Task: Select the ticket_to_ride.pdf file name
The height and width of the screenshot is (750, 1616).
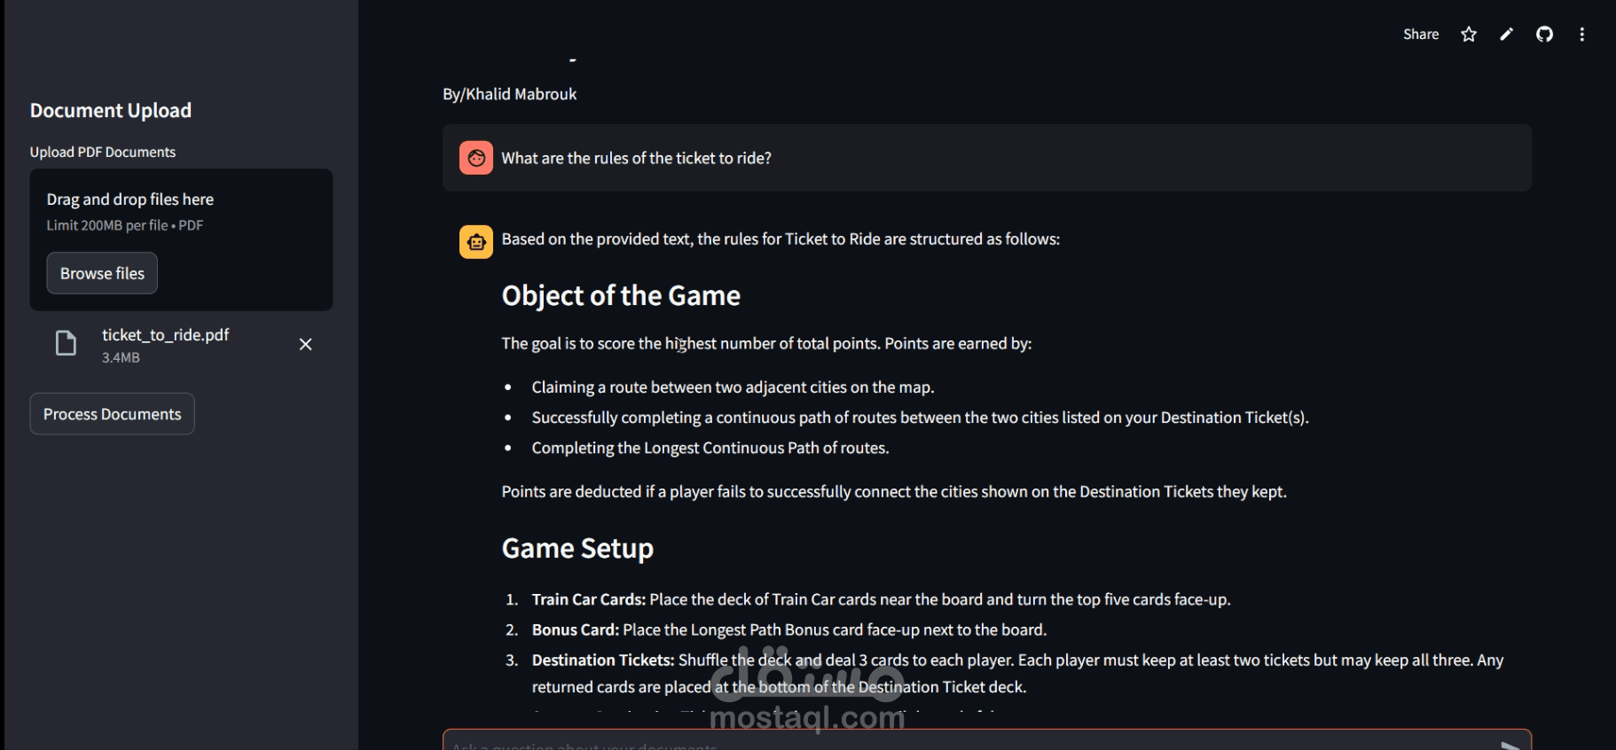Action: 165,335
